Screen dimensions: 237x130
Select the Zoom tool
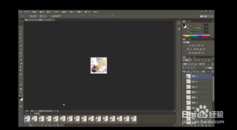pos(21,92)
